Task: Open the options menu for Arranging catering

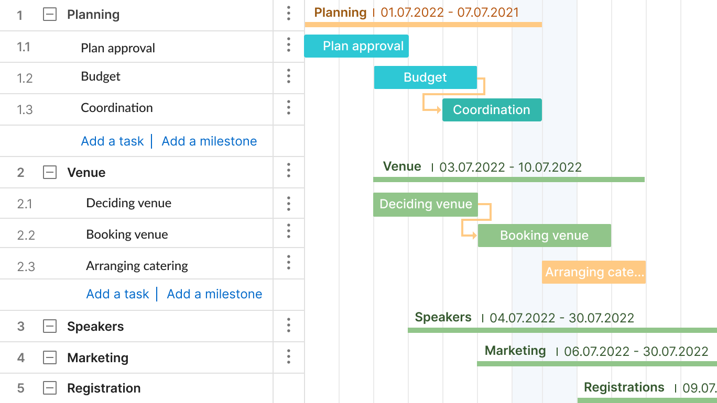Action: point(289,263)
